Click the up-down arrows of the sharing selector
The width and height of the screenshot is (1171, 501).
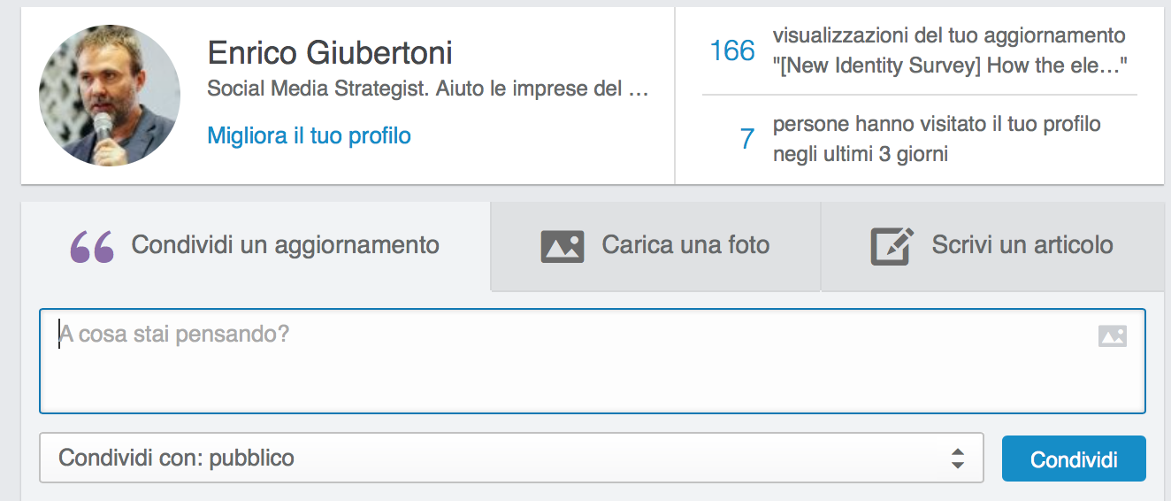957,459
